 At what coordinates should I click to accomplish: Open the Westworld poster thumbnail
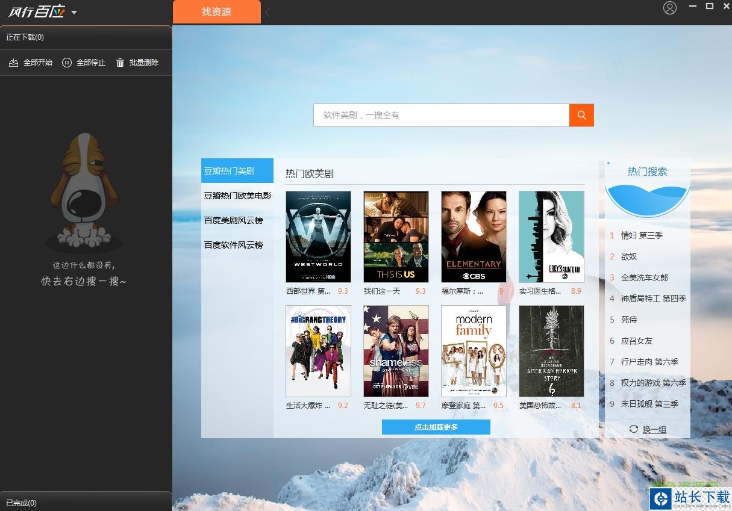pos(318,237)
